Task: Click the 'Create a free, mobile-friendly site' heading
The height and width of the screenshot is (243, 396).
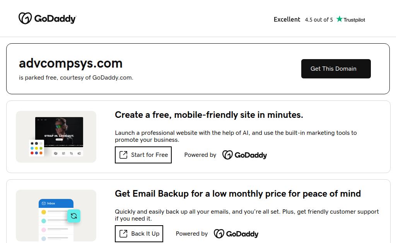Action: (x=209, y=115)
